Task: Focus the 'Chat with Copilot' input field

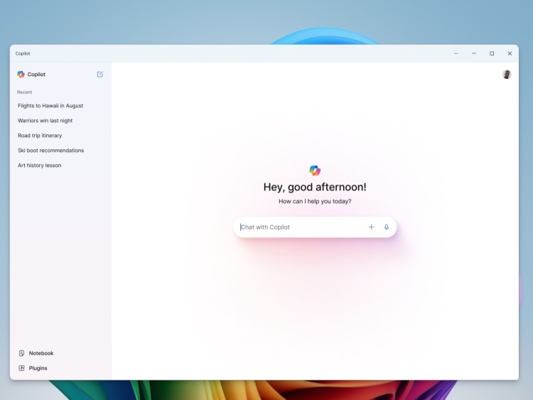Action: pos(298,227)
